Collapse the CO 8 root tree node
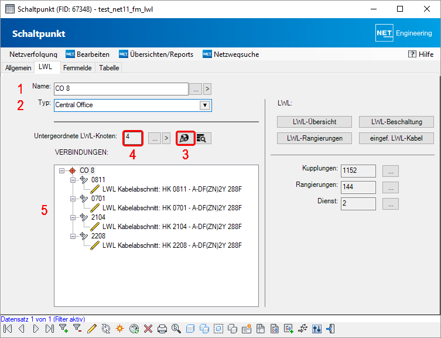Viewport: 441px width, 338px height. (63, 170)
